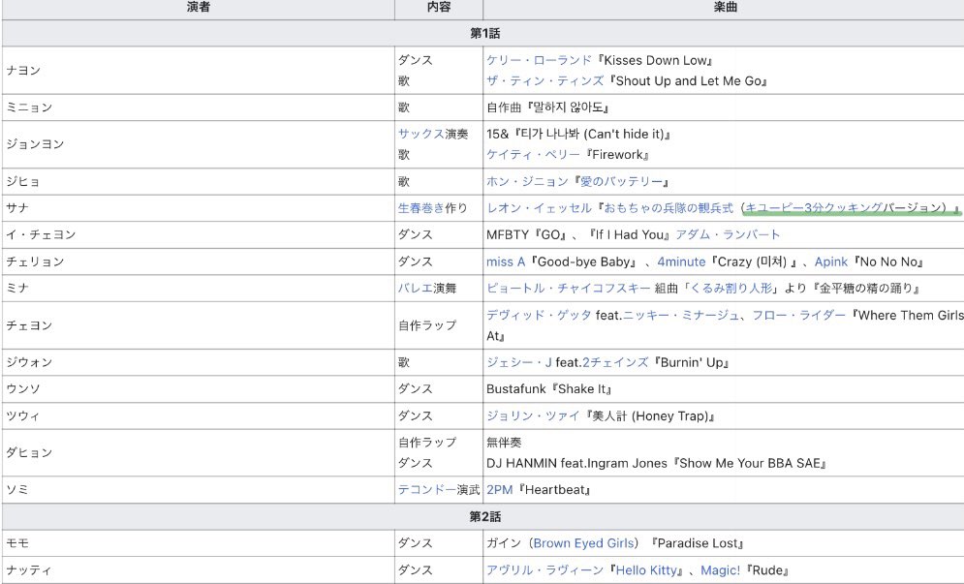Select the ミニョン performer cell
Image resolution: width=964 pixels, height=584 pixels.
(x=198, y=108)
